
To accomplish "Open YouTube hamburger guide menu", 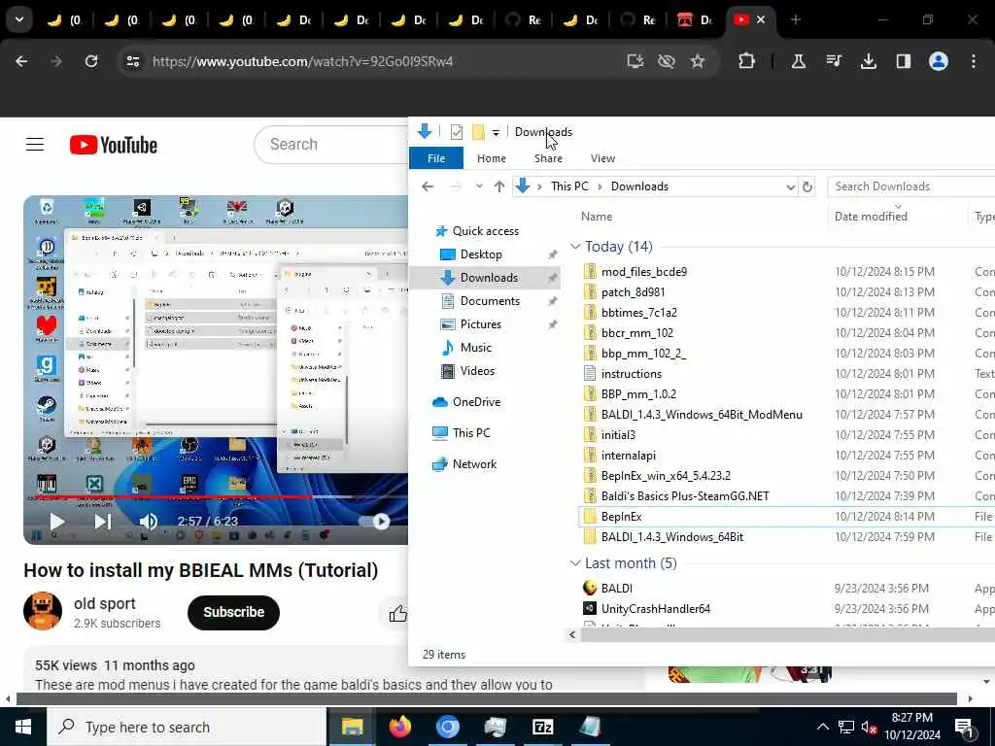I will [35, 145].
